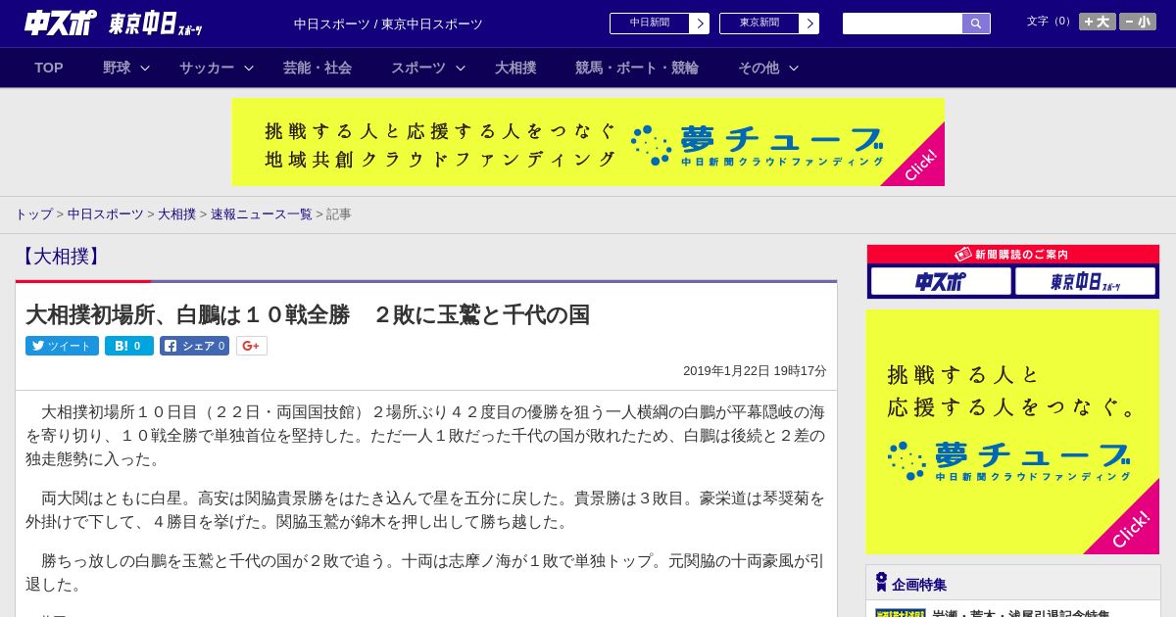Click breadcrumb link トップ
Screen dimensions: 1176x617
click(x=33, y=214)
